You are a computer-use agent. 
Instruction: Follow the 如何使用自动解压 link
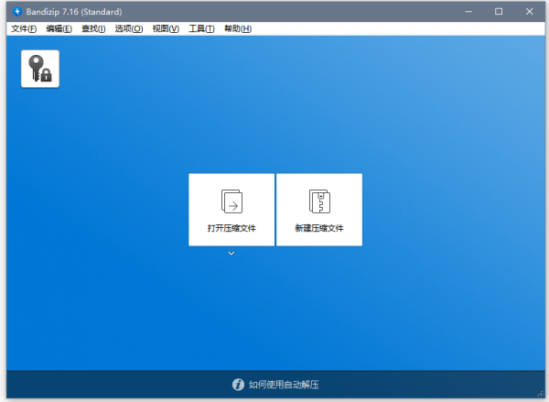point(284,385)
